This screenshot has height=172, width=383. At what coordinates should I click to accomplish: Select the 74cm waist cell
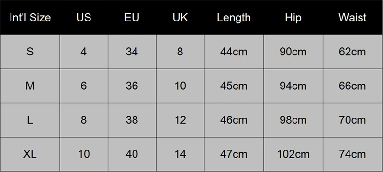353,154
